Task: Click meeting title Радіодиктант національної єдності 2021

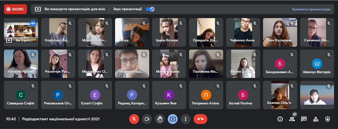Action: point(61,119)
